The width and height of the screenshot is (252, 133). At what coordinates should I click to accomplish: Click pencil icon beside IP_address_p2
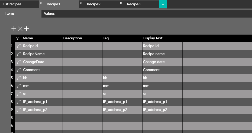18,110
